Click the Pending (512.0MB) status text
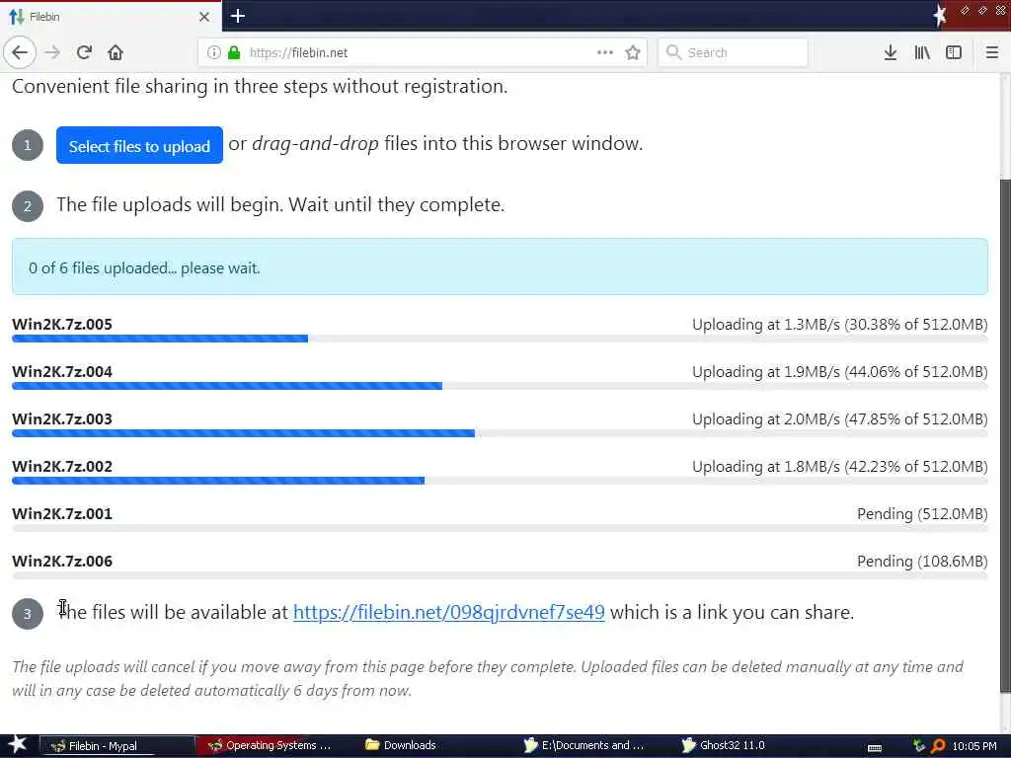The image size is (1011, 758). (922, 513)
